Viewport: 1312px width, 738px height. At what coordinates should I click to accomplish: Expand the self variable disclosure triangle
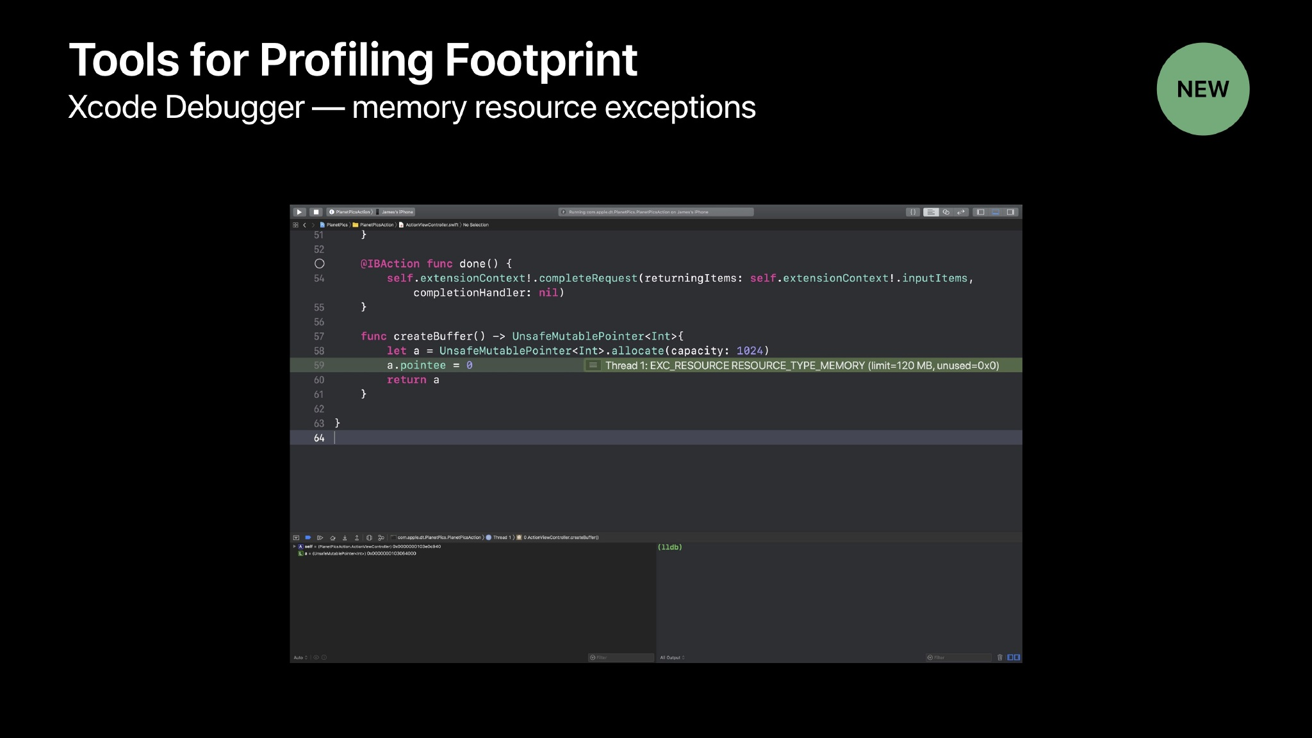(294, 546)
